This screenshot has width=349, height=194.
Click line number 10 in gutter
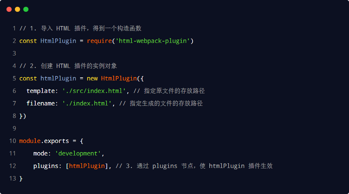pyautogui.click(x=13, y=141)
